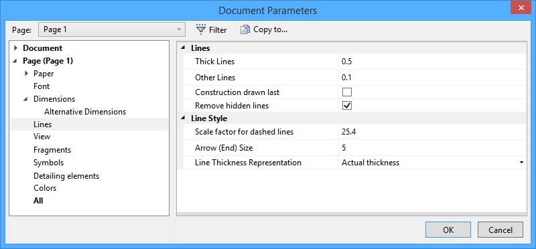The width and height of the screenshot is (536, 249).
Task: Collapse the Dimensions tree node
Action: [x=26, y=99]
